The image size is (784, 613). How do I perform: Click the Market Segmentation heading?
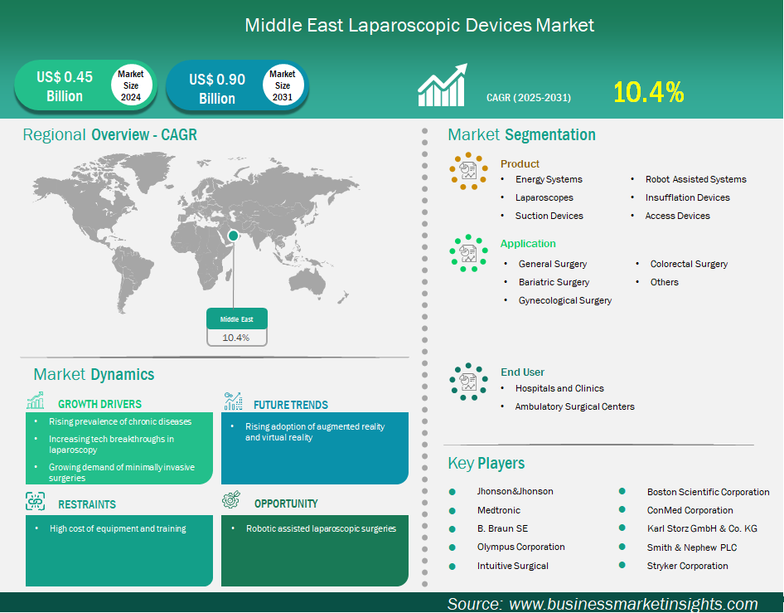(521, 134)
